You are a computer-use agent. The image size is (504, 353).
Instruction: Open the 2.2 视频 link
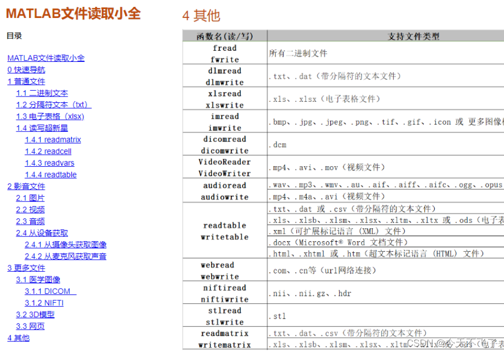[x=30, y=209]
